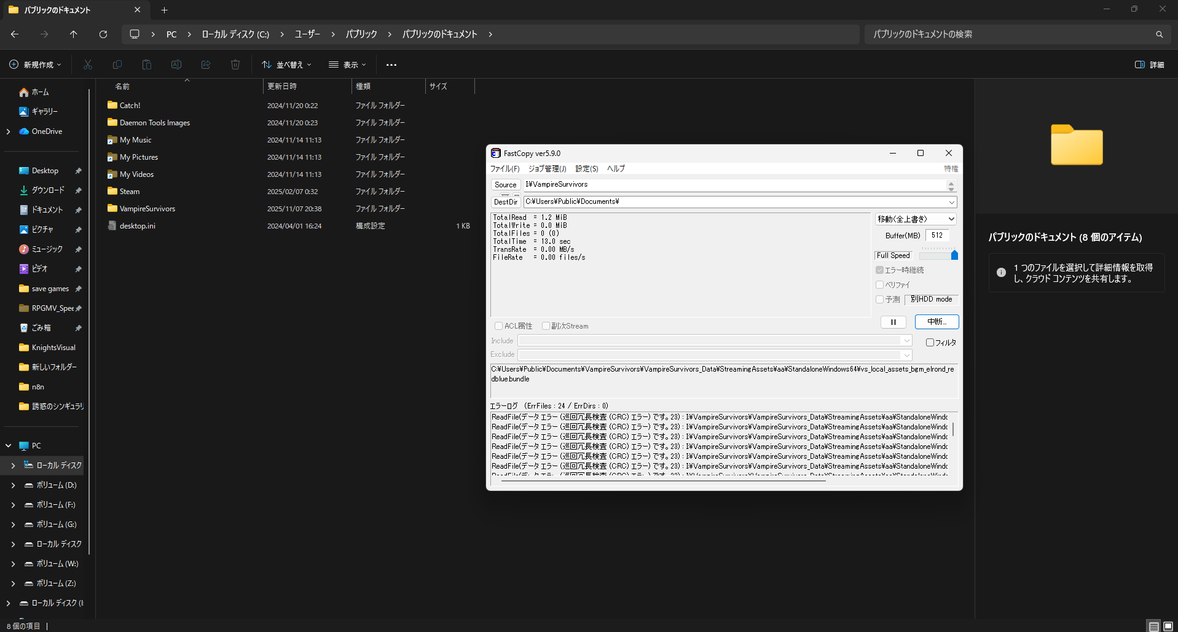Toggle the 予測 estimate checkbox
Viewport: 1178px width, 632px height.
[x=880, y=300]
